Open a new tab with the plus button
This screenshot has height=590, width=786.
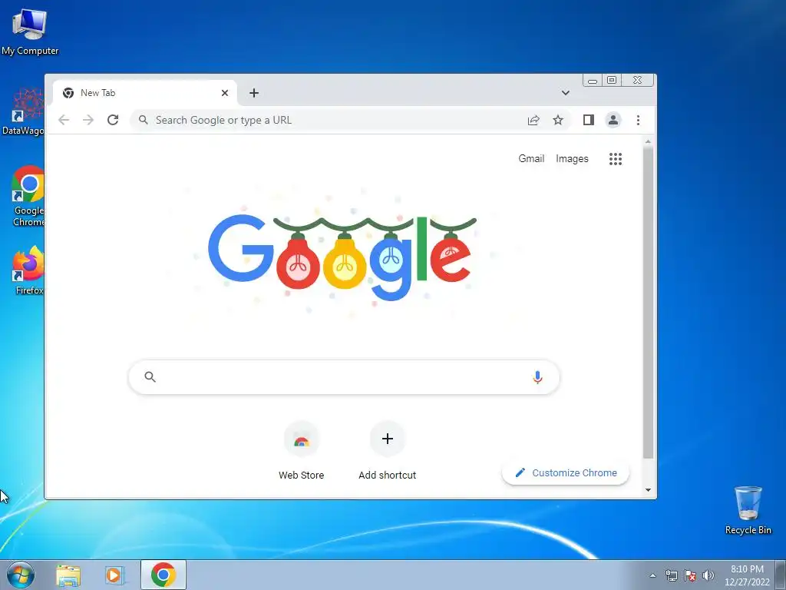[x=254, y=93]
